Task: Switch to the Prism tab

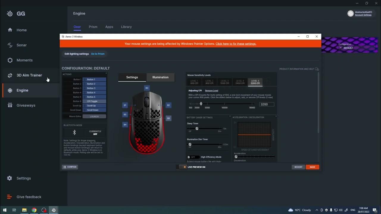Action: pos(93,27)
